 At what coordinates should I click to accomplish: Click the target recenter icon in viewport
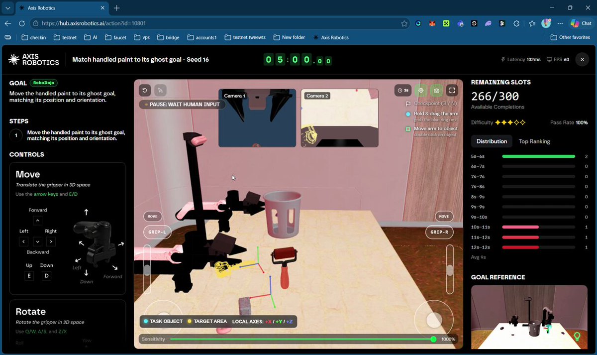point(421,90)
